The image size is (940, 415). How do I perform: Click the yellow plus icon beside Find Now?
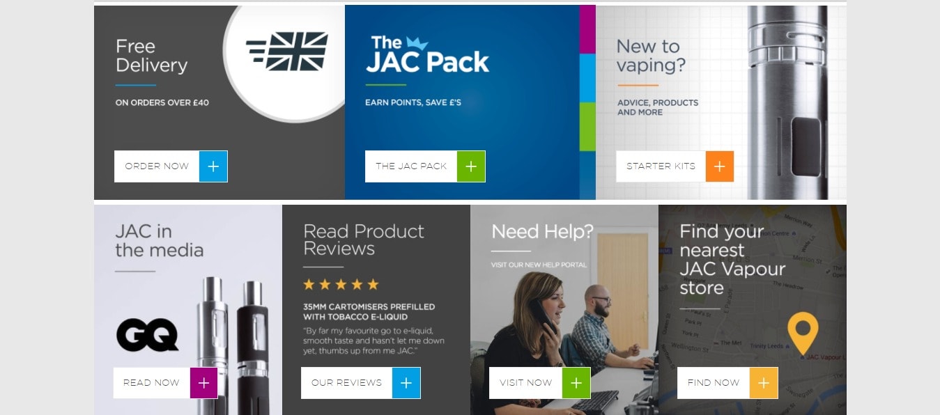(764, 383)
